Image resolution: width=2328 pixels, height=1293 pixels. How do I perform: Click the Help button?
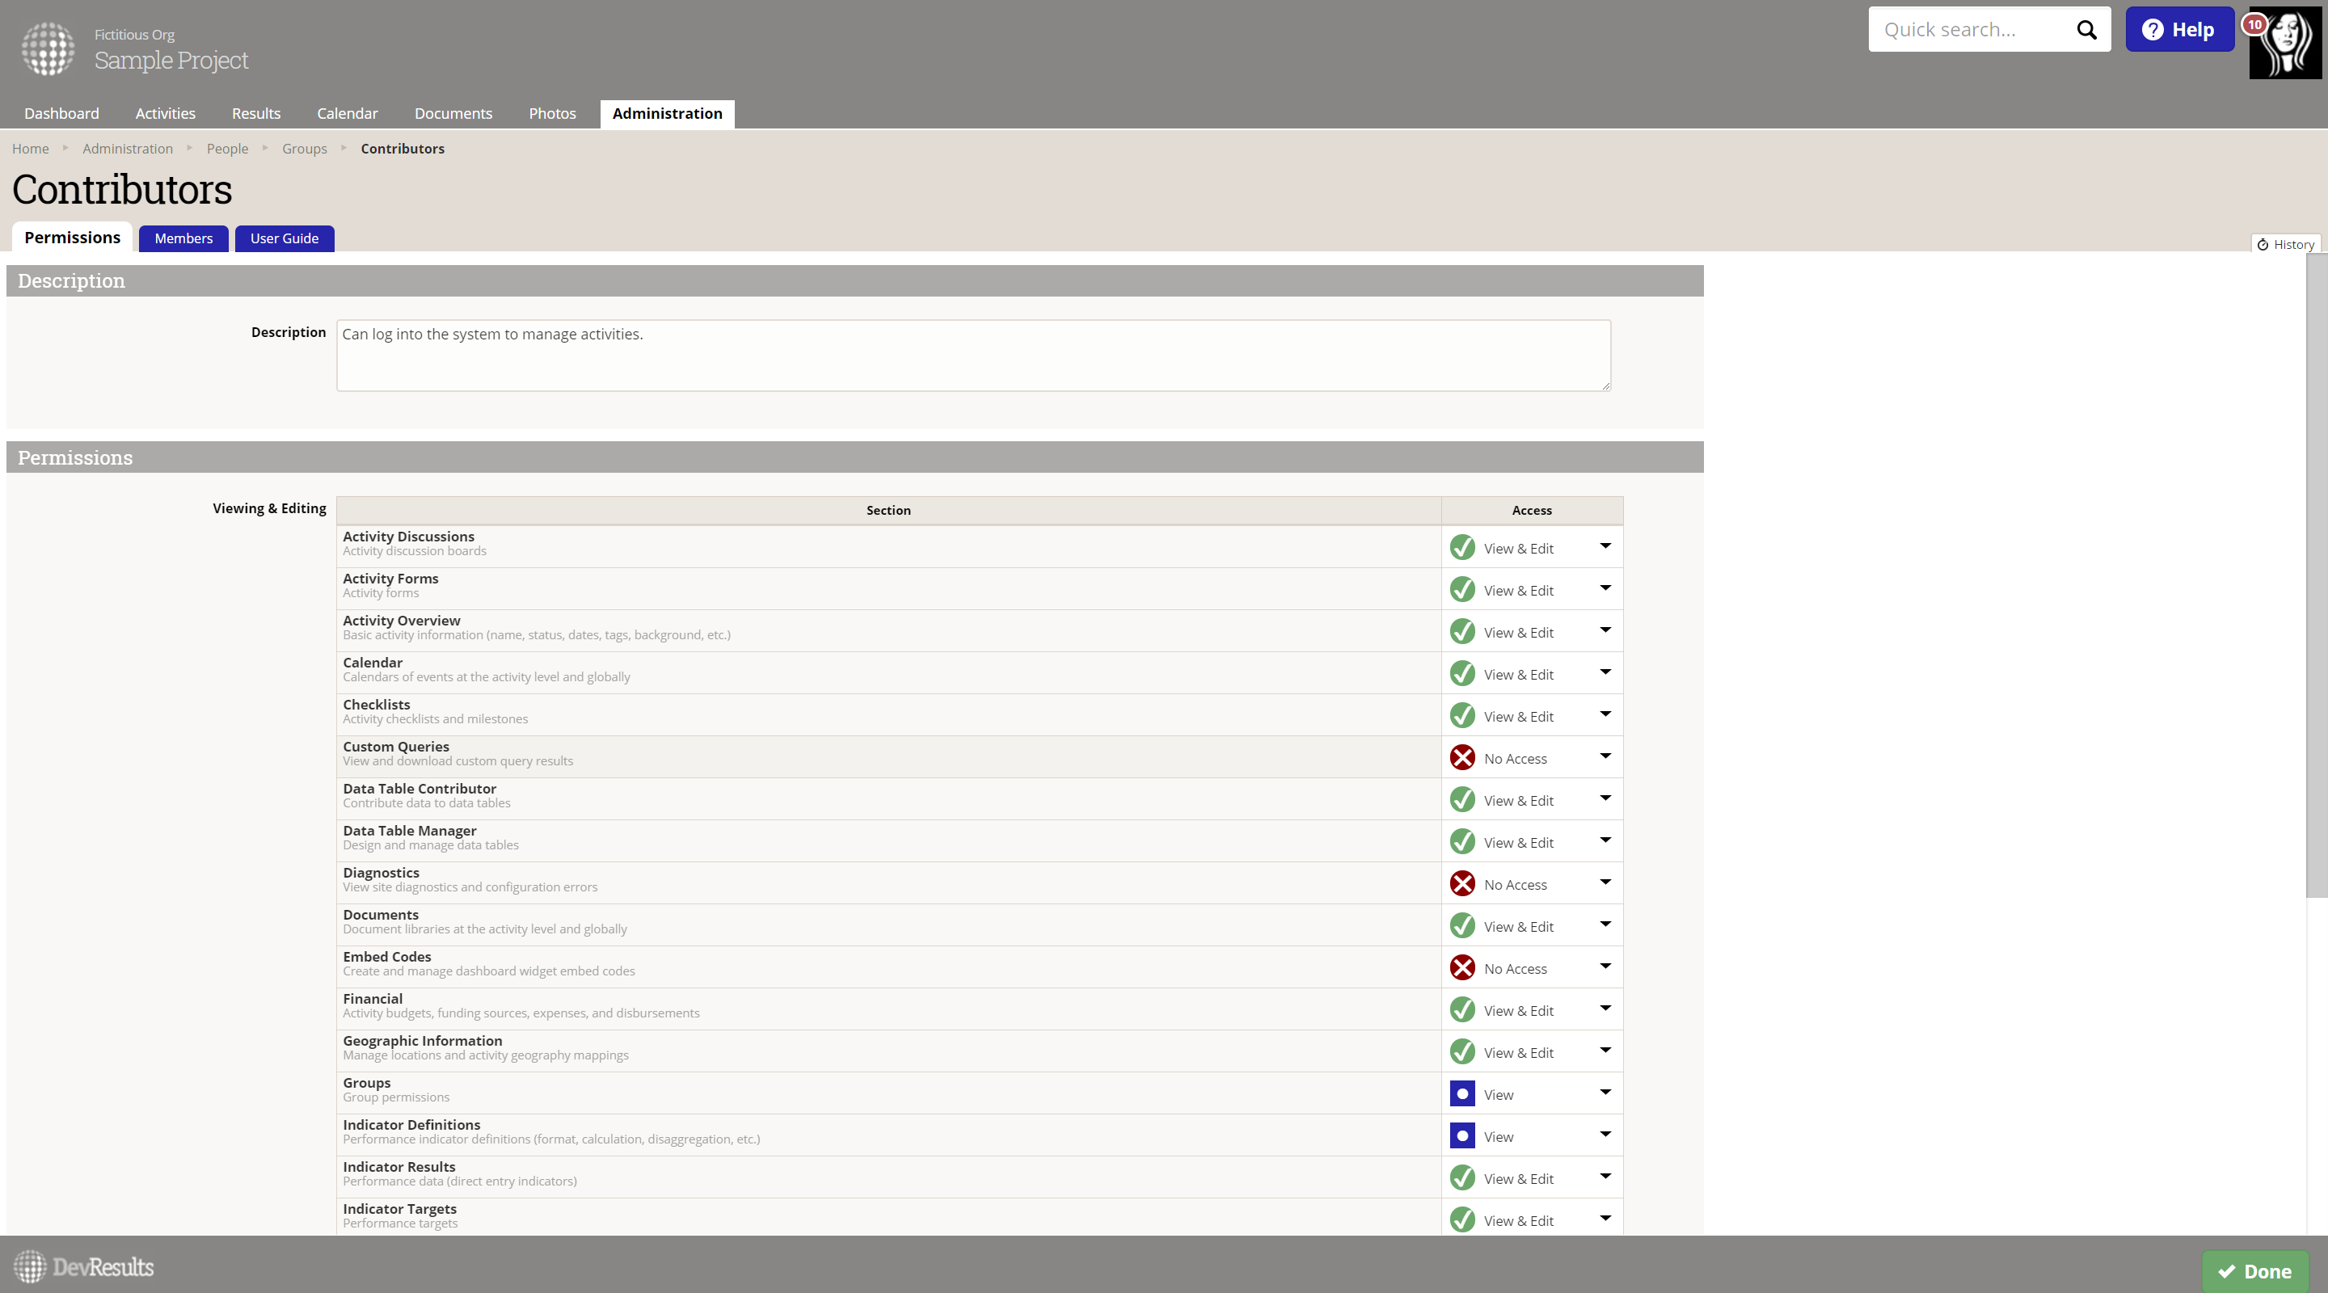pos(2179,30)
